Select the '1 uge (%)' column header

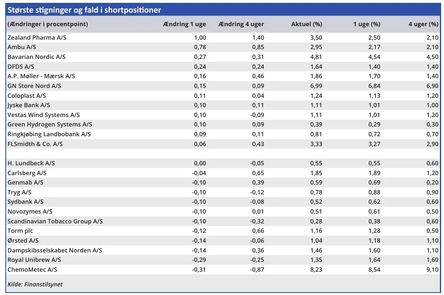pyautogui.click(x=367, y=24)
